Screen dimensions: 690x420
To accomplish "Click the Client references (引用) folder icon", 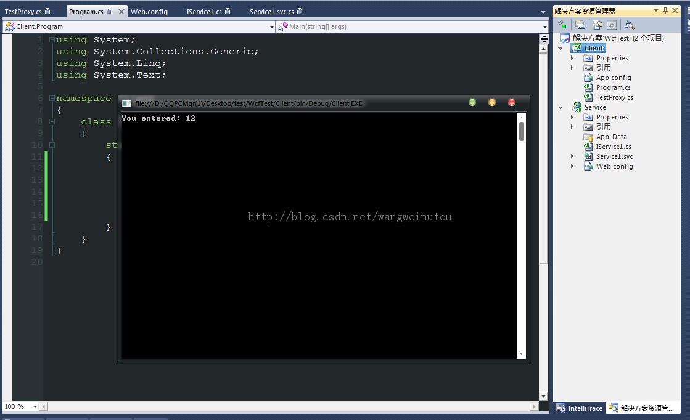I will (588, 68).
